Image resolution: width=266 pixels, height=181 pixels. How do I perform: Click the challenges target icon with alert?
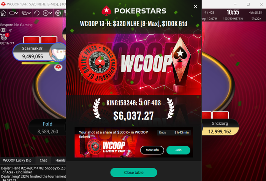(x=4, y=37)
